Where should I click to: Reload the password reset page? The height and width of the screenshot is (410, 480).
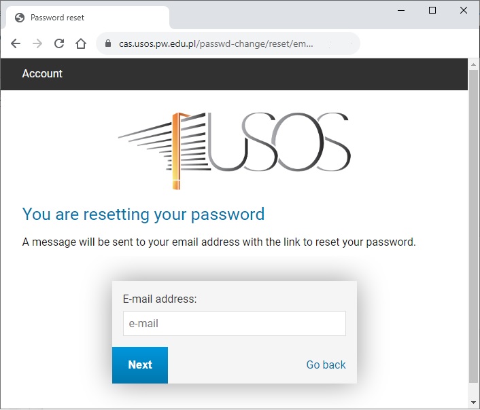click(x=59, y=43)
